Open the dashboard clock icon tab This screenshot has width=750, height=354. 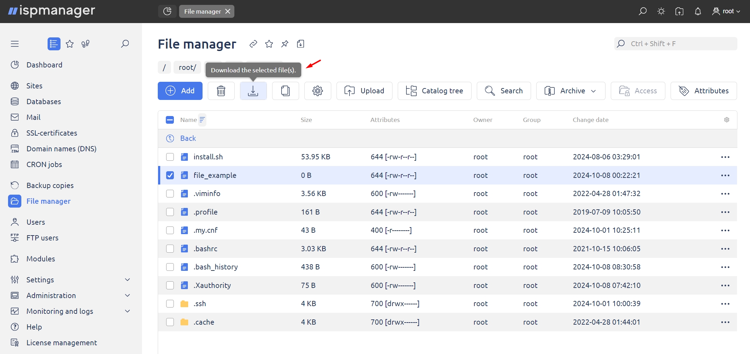167,11
